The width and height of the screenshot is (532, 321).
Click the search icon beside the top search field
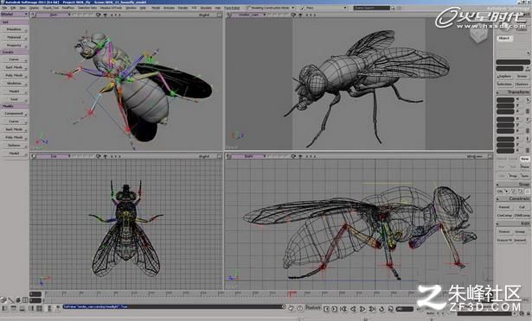coord(393,8)
